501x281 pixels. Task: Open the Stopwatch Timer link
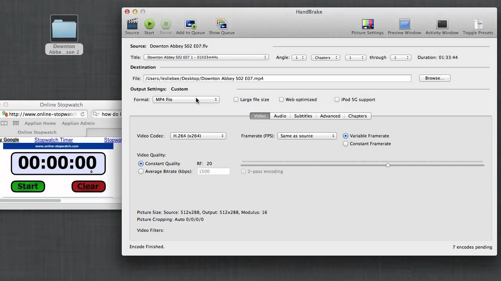[x=54, y=140]
